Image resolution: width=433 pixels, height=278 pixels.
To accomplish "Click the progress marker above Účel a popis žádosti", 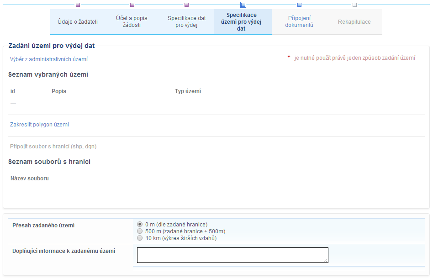I will [132, 5].
